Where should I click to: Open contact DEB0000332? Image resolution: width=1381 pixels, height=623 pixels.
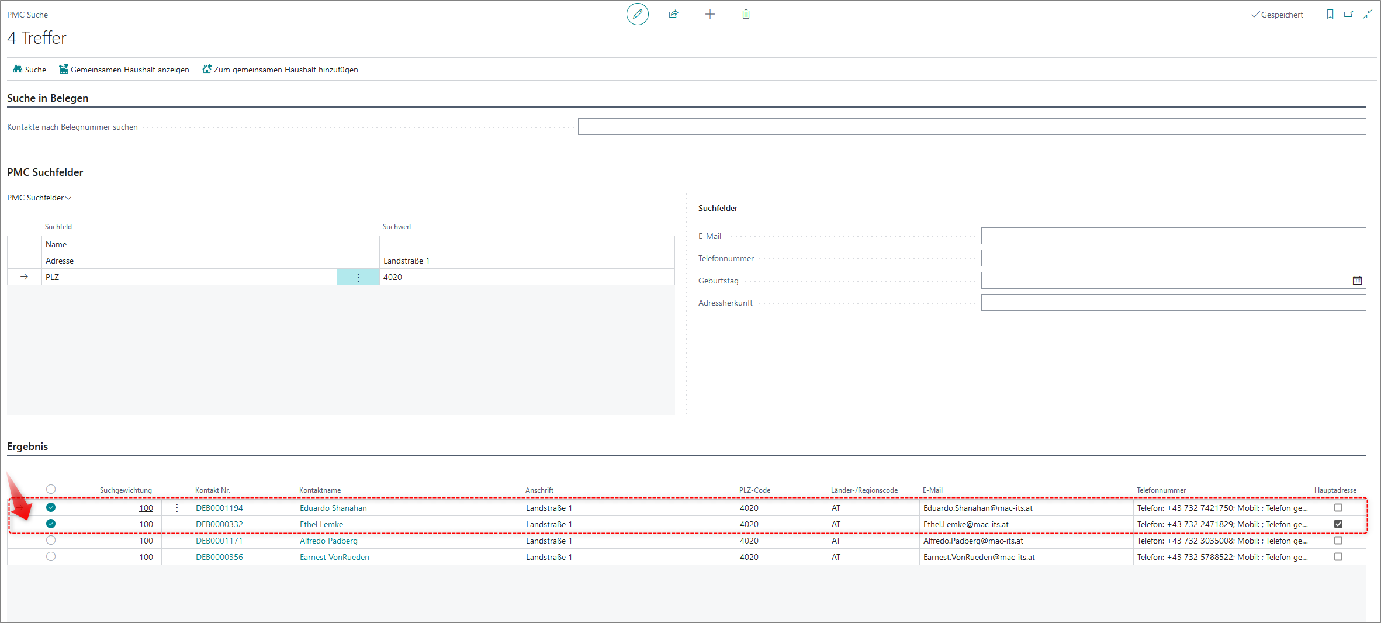(x=219, y=524)
